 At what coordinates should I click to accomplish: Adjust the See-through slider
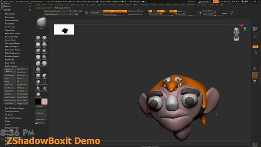(x=205, y=2)
